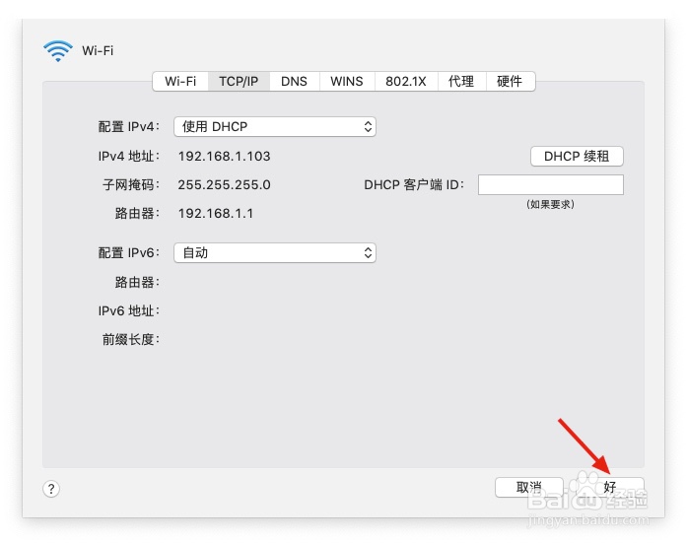Image resolution: width=687 pixels, height=544 pixels.
Task: Click the 配置 IPv4 label
Action: click(x=129, y=126)
